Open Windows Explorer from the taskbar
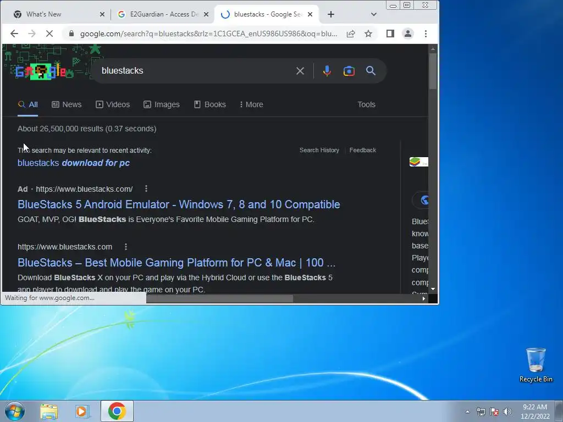 pos(49,411)
